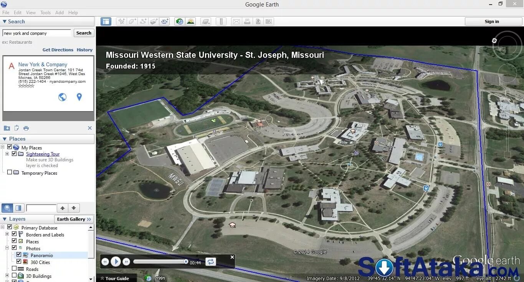Open the File menu
Image resolution: width=524 pixels, height=282 pixels.
pyautogui.click(x=6, y=13)
